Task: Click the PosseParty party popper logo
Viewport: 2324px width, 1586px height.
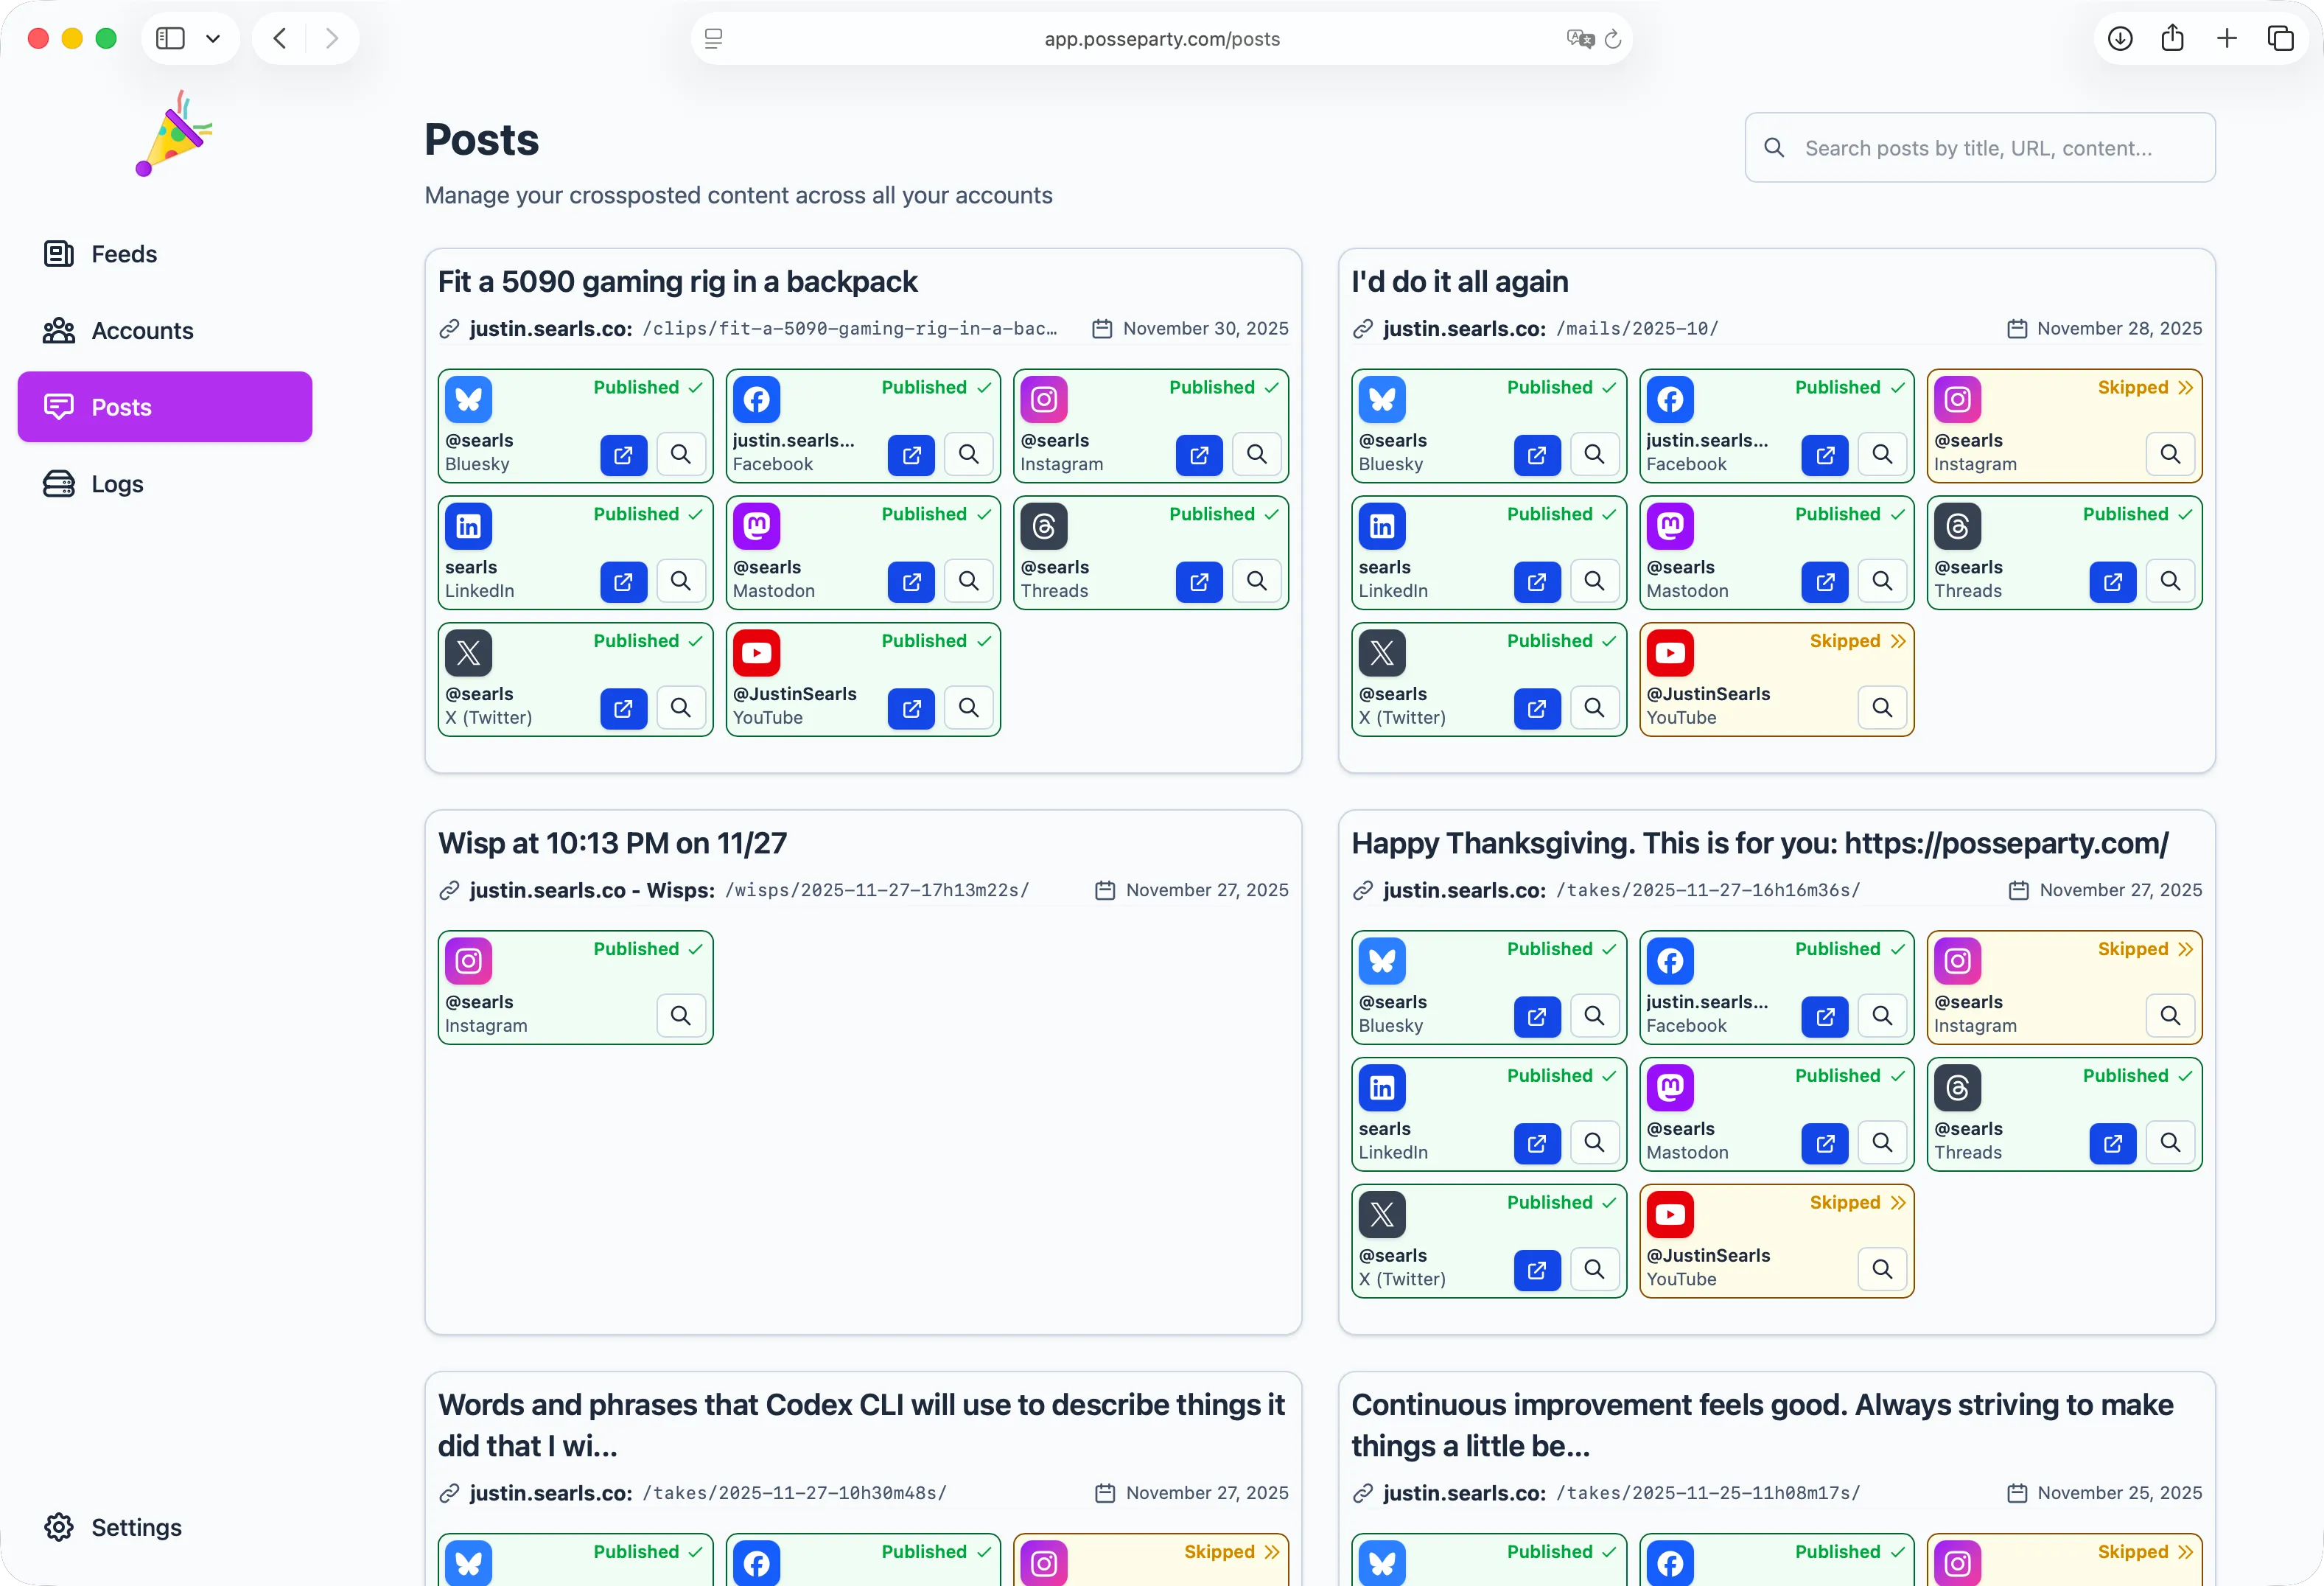Action: pos(174,134)
